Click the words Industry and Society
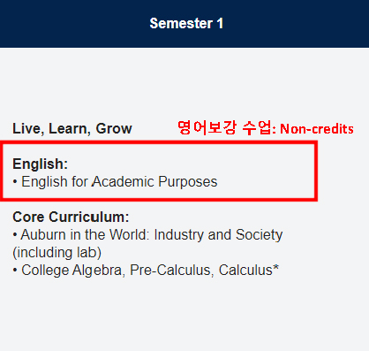Image resolution: width=369 pixels, height=351 pixels. point(218,235)
